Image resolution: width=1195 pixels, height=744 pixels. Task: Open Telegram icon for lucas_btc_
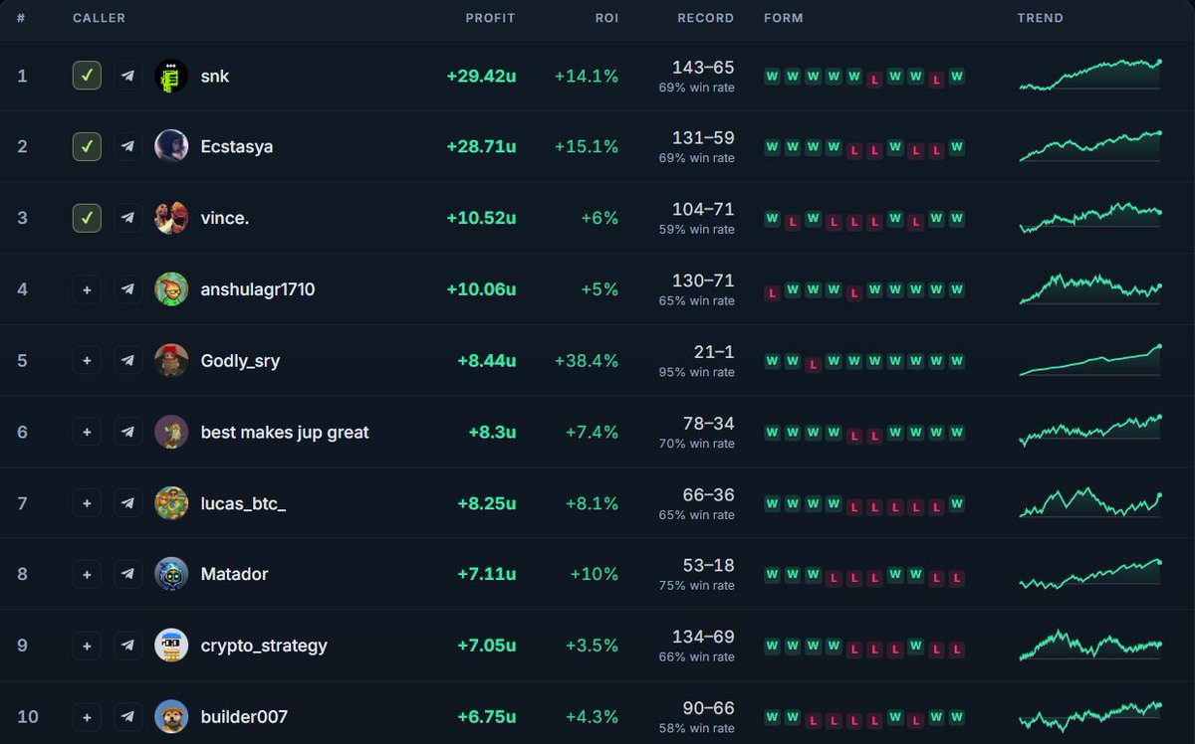pyautogui.click(x=127, y=503)
